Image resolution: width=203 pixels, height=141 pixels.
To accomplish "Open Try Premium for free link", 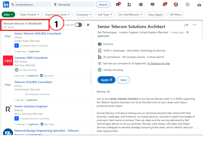I will point(159,64).
